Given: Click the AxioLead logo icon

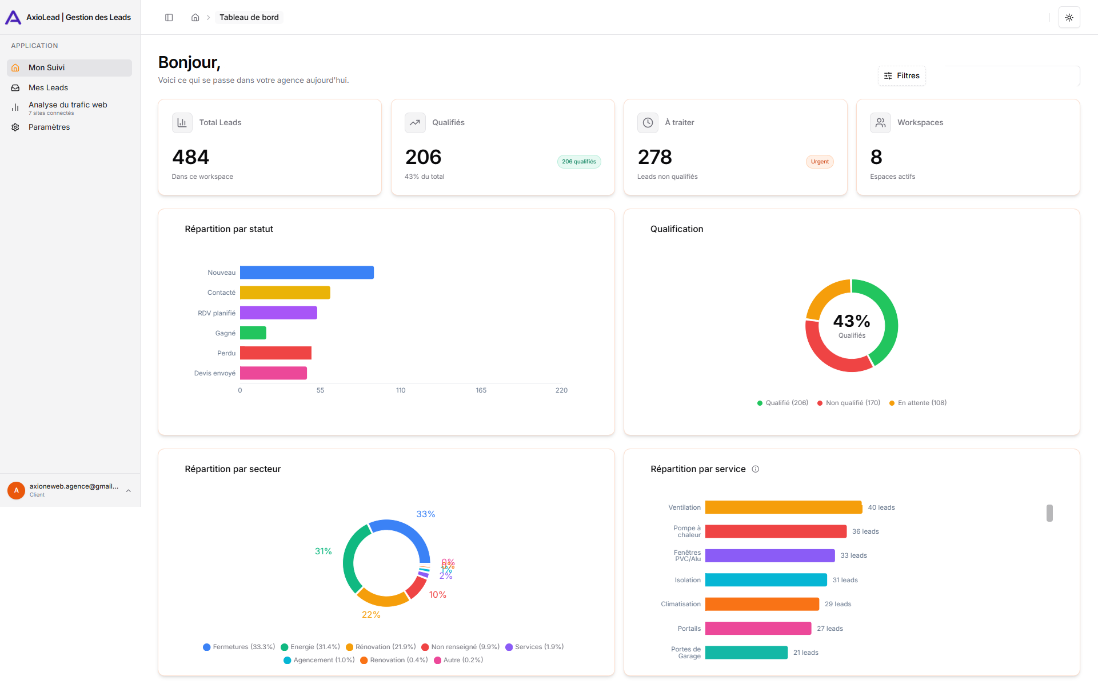Looking at the screenshot, I should (13, 17).
